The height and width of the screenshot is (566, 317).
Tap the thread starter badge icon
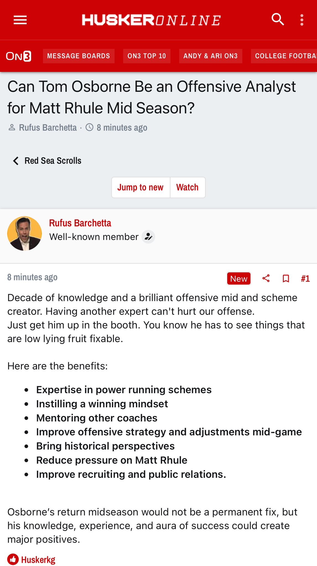point(148,237)
